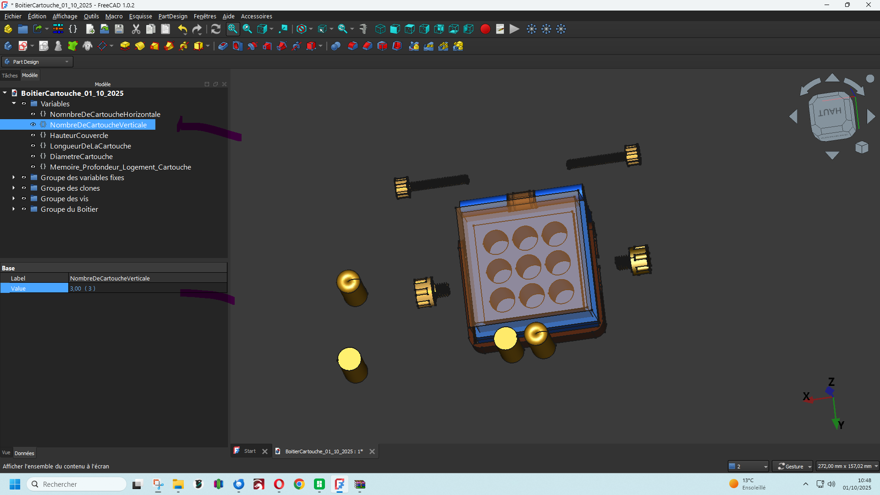Click the Refresh recompute icon
Viewport: 880px width, 495px height.
(x=215, y=29)
